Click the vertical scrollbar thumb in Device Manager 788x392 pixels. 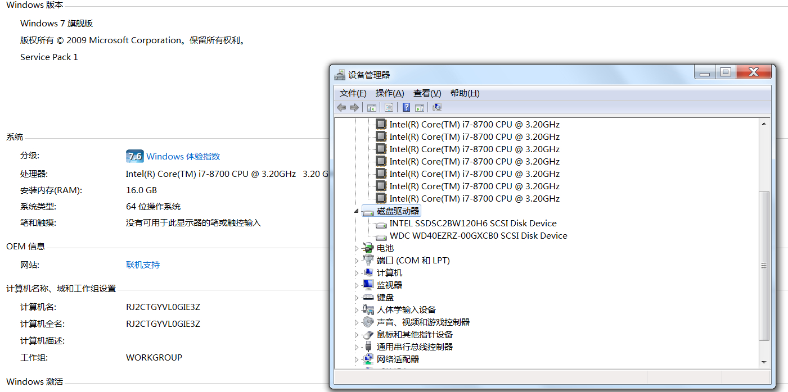pos(764,266)
